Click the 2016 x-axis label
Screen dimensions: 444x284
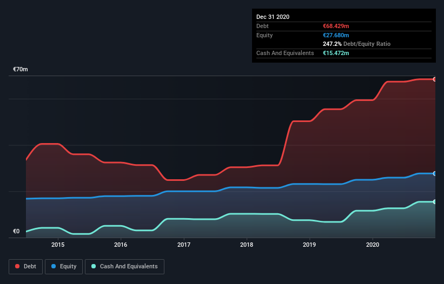tap(121, 245)
